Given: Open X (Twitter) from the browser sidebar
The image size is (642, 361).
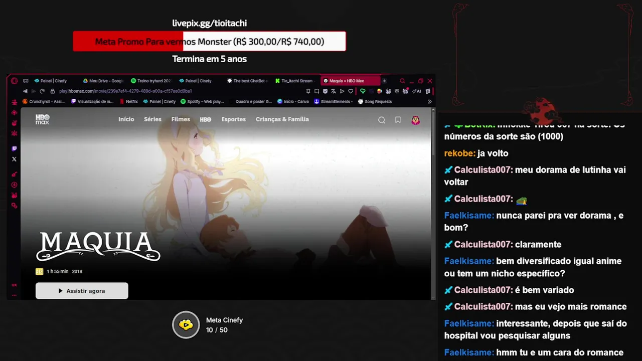Looking at the screenshot, I should (14, 159).
